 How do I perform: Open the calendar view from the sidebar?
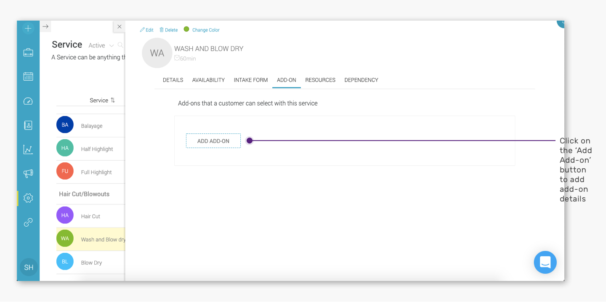(28, 77)
